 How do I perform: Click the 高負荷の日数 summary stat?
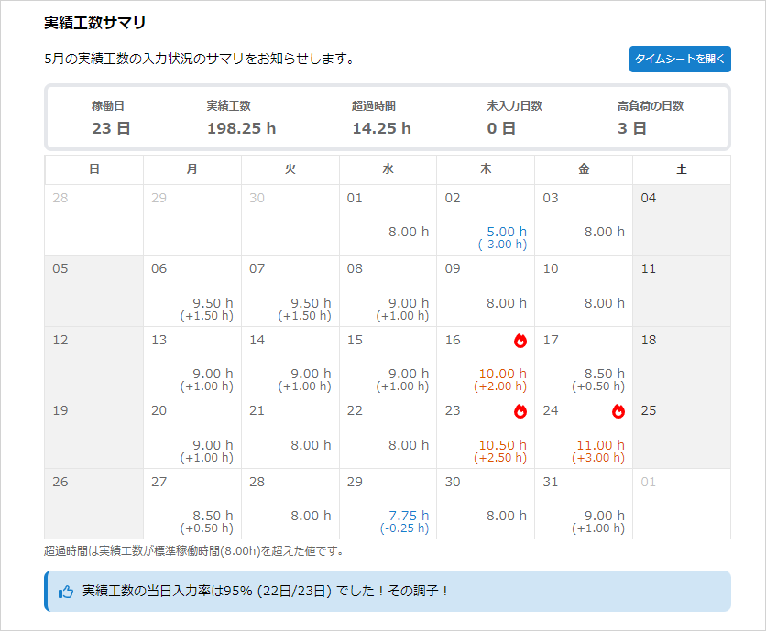650,117
